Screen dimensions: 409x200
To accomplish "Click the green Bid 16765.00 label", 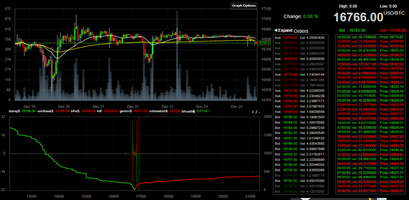I will (x=353, y=30).
